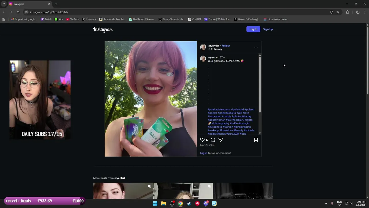This screenshot has height=208, width=369.
Task: Open the Home / X bookmark
Action: point(89,19)
